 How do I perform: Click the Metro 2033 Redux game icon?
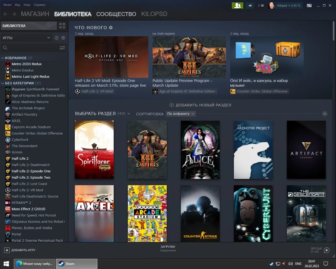(8, 64)
